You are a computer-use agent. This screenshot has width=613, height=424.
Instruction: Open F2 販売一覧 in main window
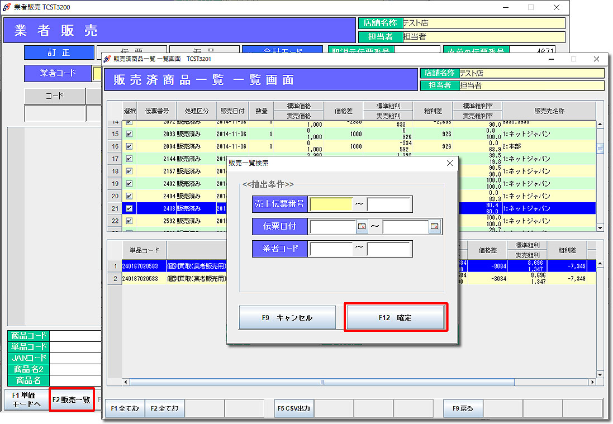tap(71, 400)
